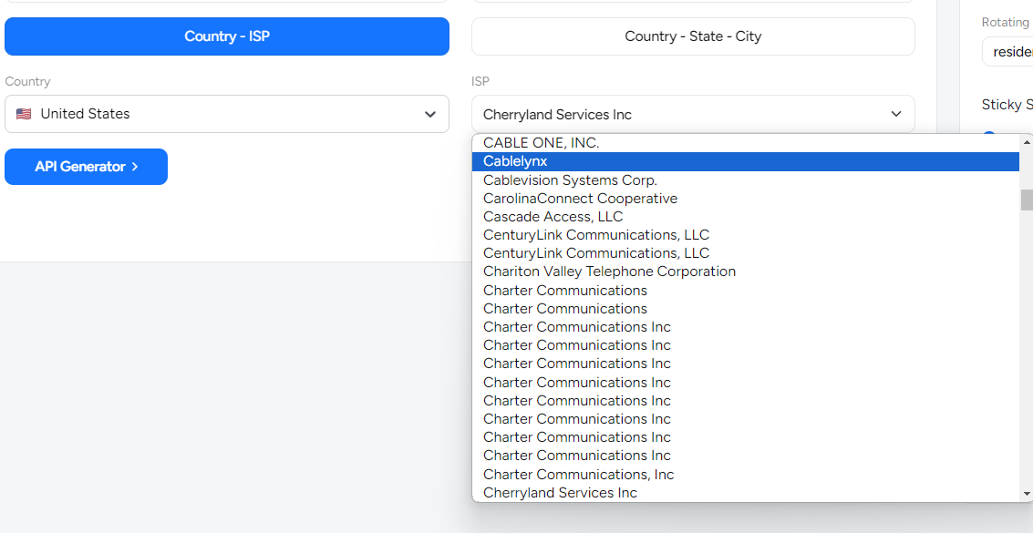This screenshot has width=1033, height=533.
Task: Click the ISP list scroll down arrow
Action: pos(1027,494)
